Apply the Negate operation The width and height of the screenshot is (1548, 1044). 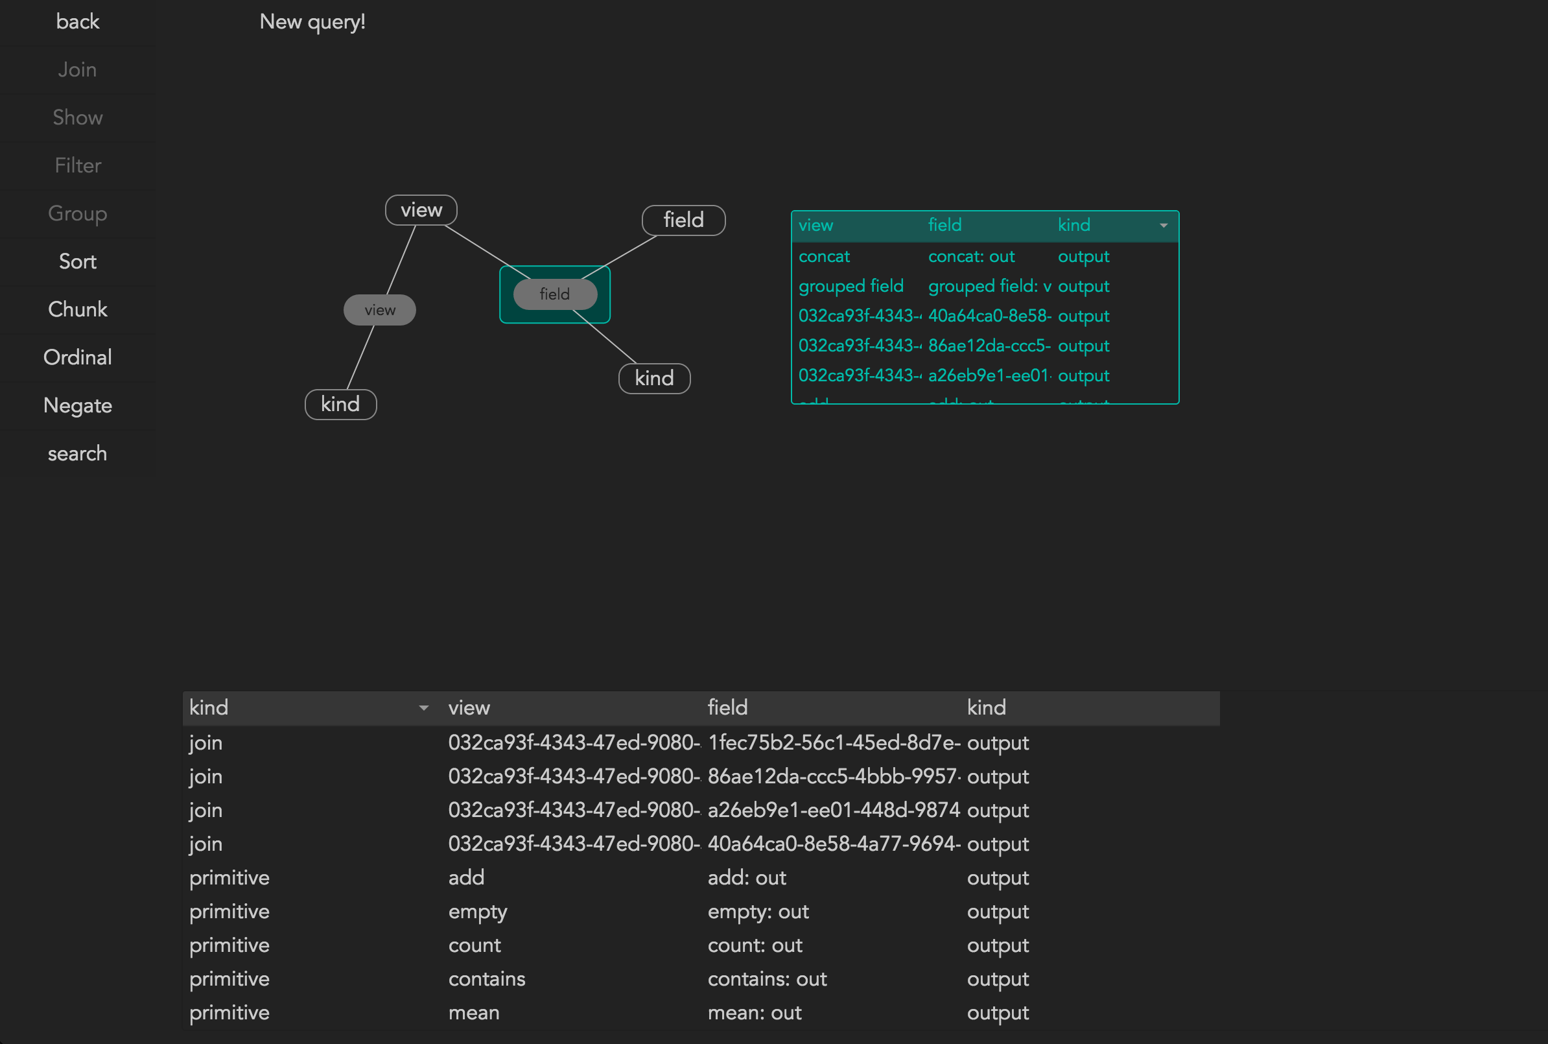click(77, 405)
